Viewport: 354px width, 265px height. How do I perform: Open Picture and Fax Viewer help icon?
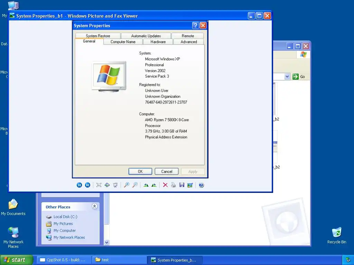[x=201, y=185]
